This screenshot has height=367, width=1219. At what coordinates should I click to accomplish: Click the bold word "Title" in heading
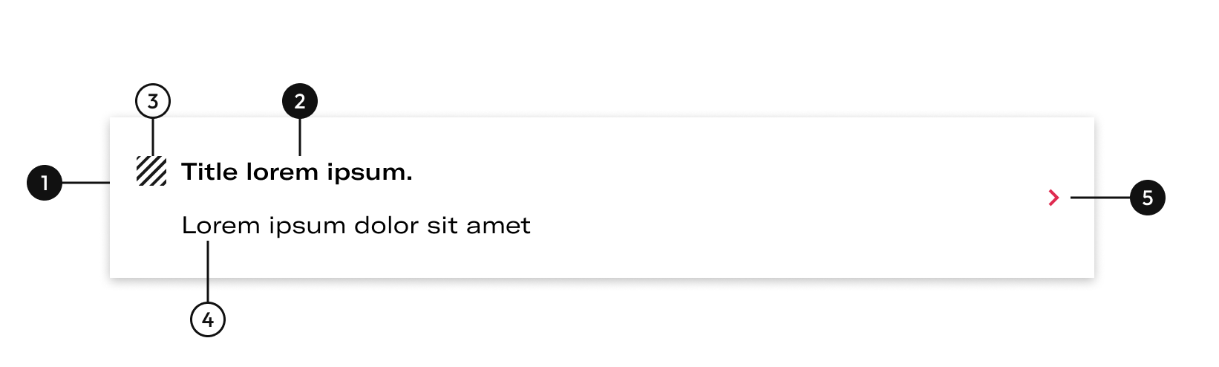tap(209, 172)
